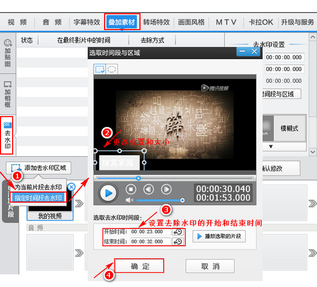The image size is (317, 287).
Task: Select the 去水印 sidebar panel
Action: (7, 136)
